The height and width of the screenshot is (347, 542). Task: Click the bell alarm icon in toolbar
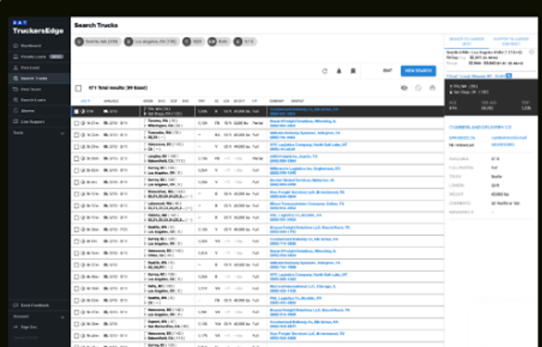click(339, 71)
